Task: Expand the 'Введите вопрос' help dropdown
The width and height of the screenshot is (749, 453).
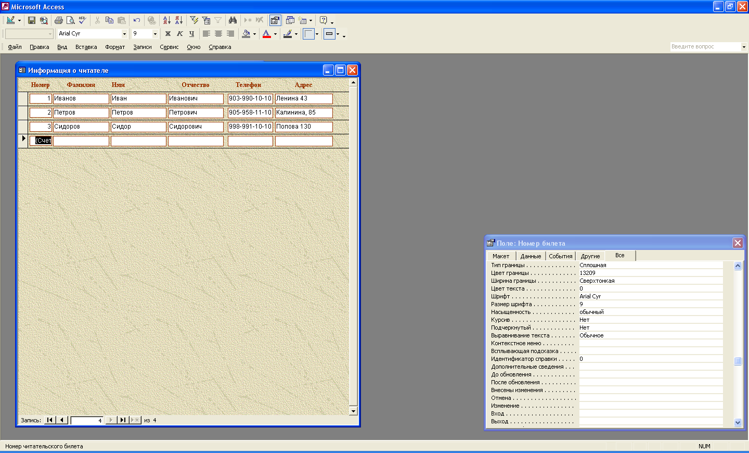Action: 744,47
